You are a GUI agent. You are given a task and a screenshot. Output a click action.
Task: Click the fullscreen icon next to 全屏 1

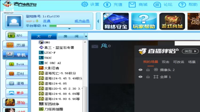156,77
